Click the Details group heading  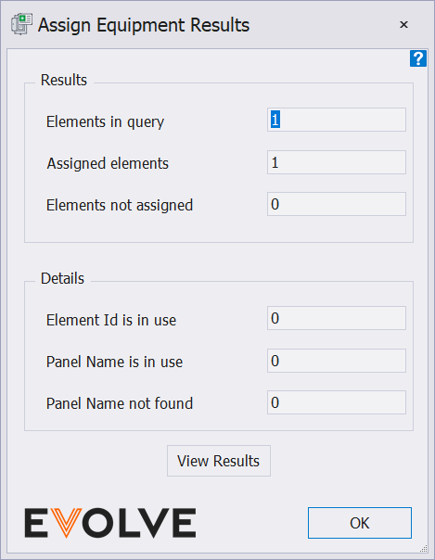point(62,278)
